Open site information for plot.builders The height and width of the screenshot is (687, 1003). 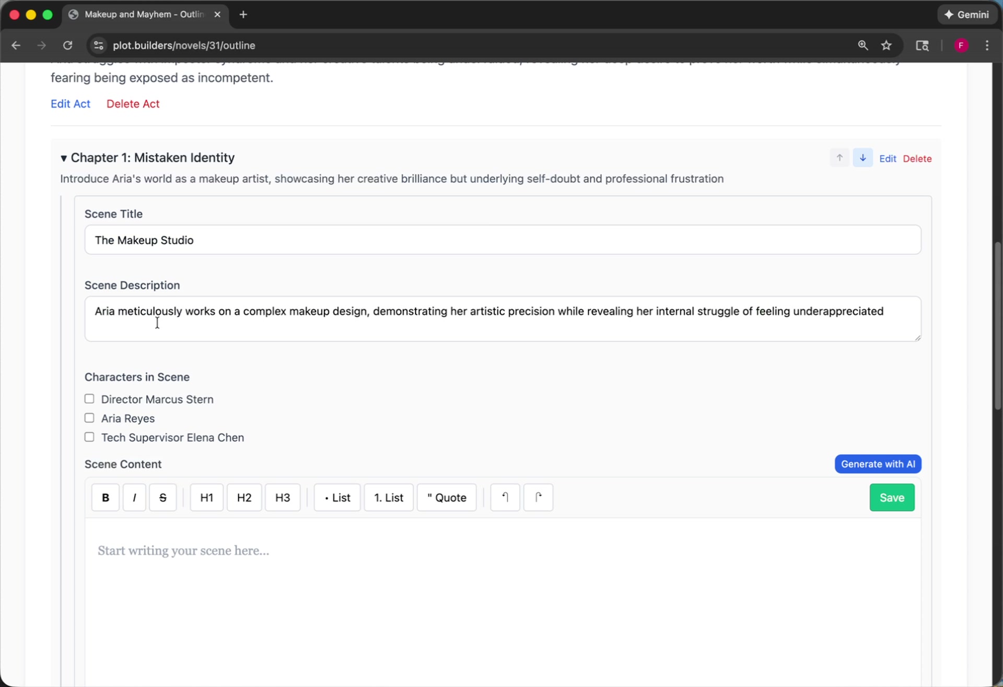[x=98, y=45]
